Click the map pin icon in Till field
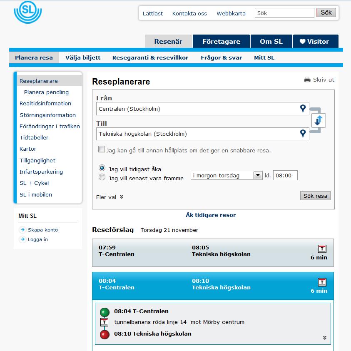This screenshot has width=351, height=351. (x=303, y=134)
